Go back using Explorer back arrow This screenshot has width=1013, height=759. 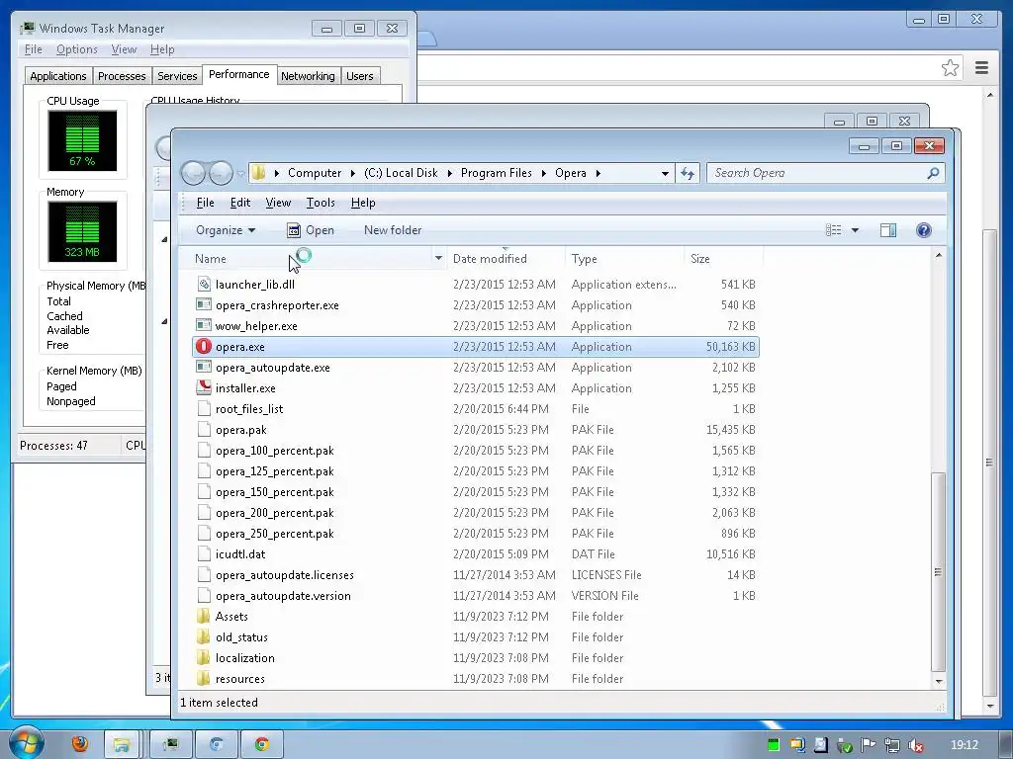[x=193, y=173]
